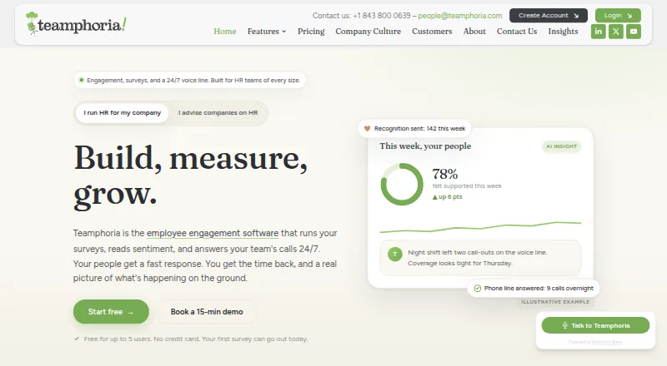This screenshot has width=667, height=366.
Task: Click the ILLUSTRATIVE EXAMPLE label
Action: 555,302
